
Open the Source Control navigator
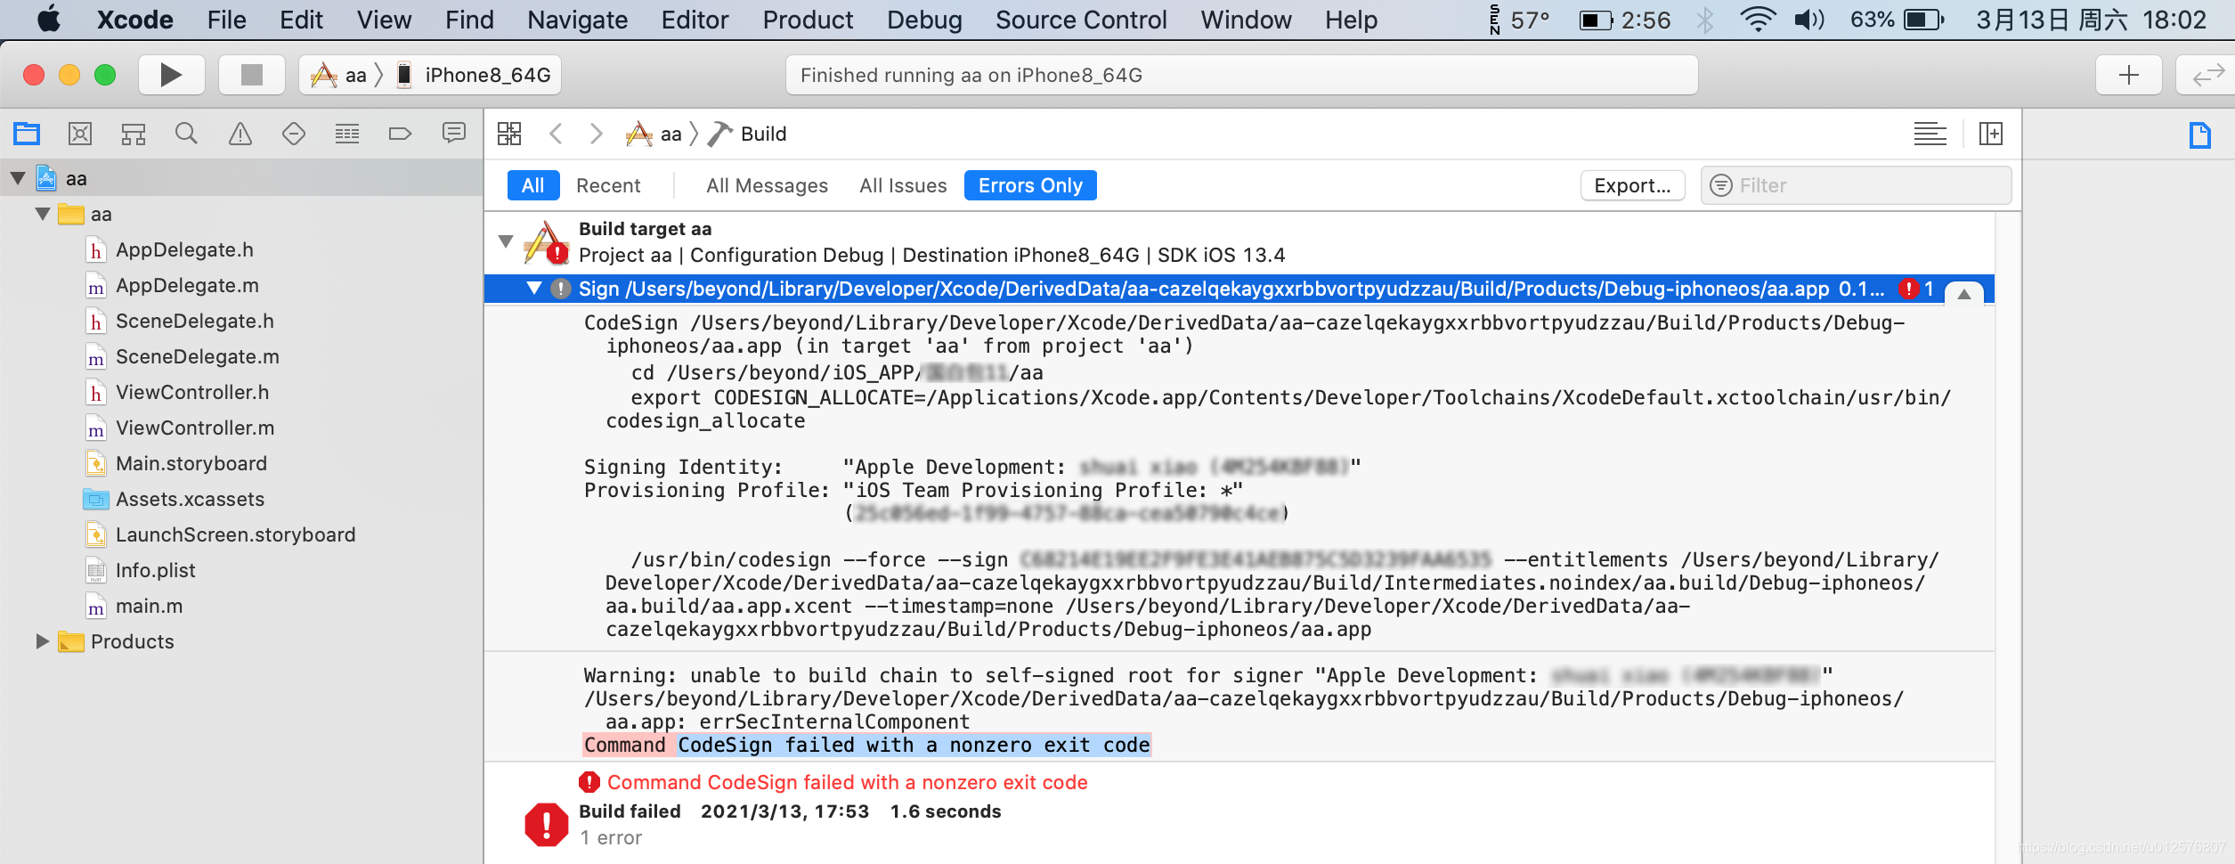(79, 133)
